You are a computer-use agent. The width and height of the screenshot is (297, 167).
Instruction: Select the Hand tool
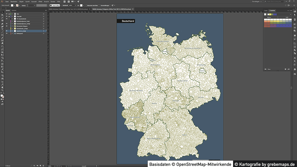(2, 87)
